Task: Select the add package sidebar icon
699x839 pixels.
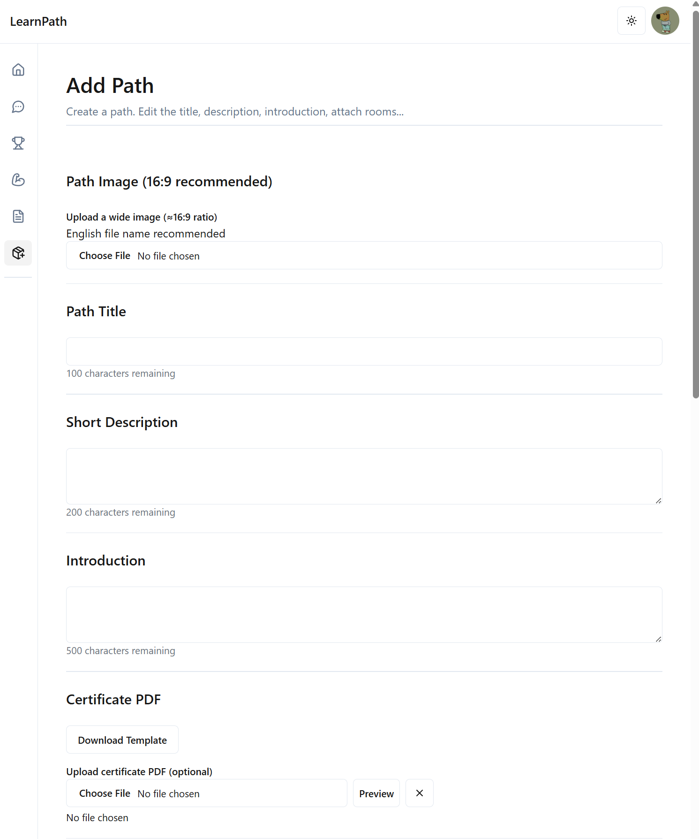Action: point(18,253)
